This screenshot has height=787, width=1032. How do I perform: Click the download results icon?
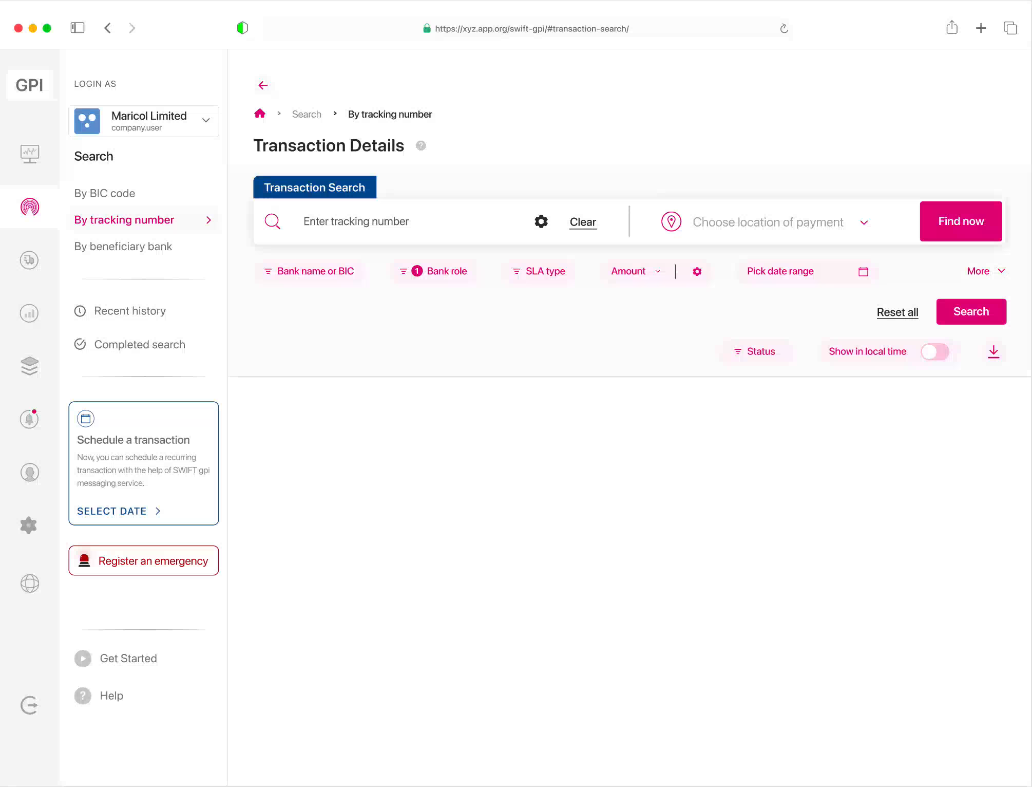coord(993,351)
